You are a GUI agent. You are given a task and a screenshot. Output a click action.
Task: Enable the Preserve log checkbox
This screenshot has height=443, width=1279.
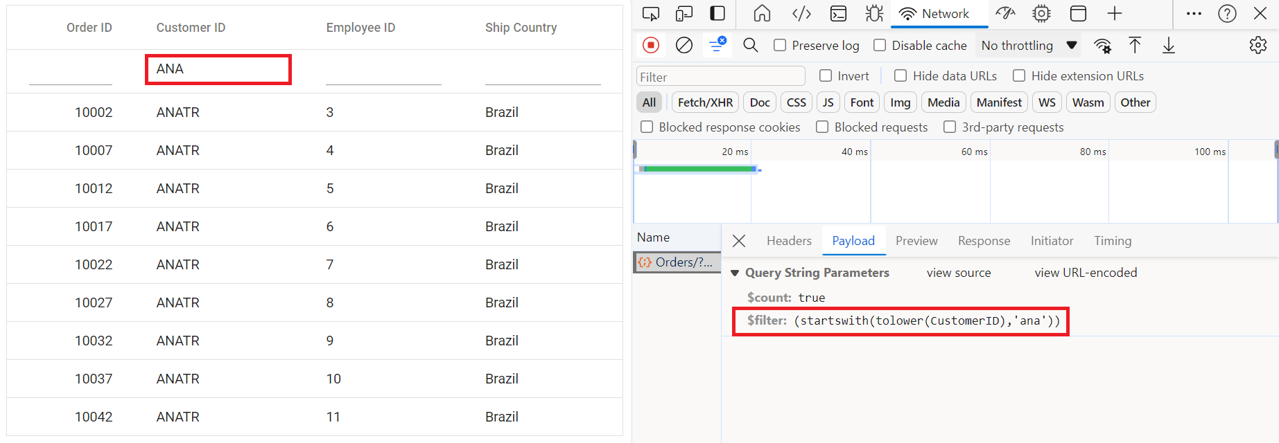[780, 45]
